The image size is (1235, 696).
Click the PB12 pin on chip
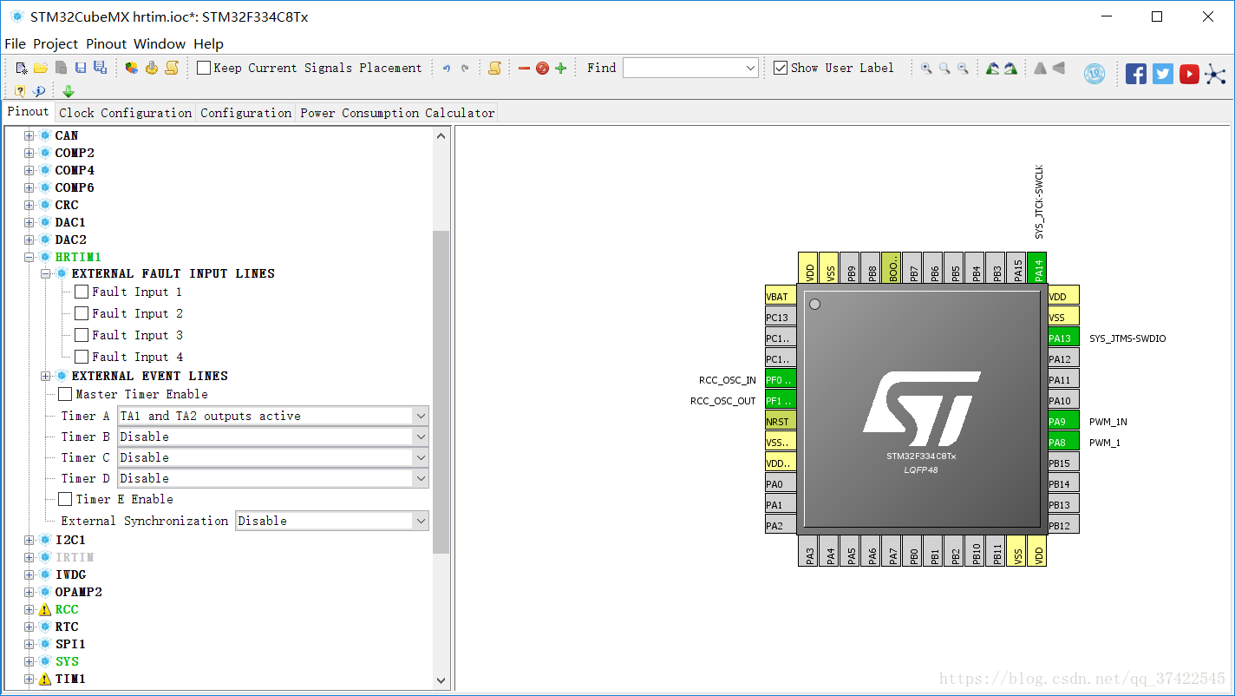pos(1063,525)
